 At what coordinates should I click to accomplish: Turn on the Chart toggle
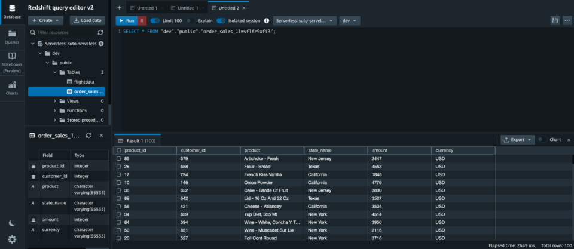click(x=542, y=140)
